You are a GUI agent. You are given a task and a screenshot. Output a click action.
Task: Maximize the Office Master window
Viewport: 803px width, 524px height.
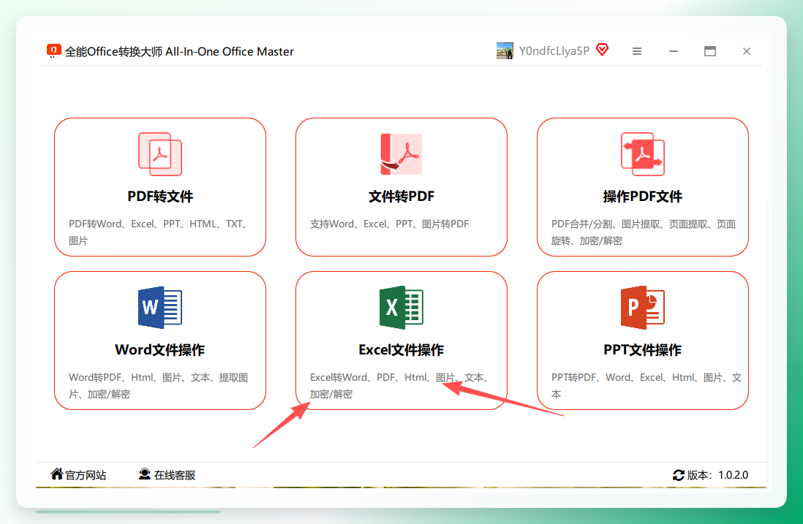710,51
